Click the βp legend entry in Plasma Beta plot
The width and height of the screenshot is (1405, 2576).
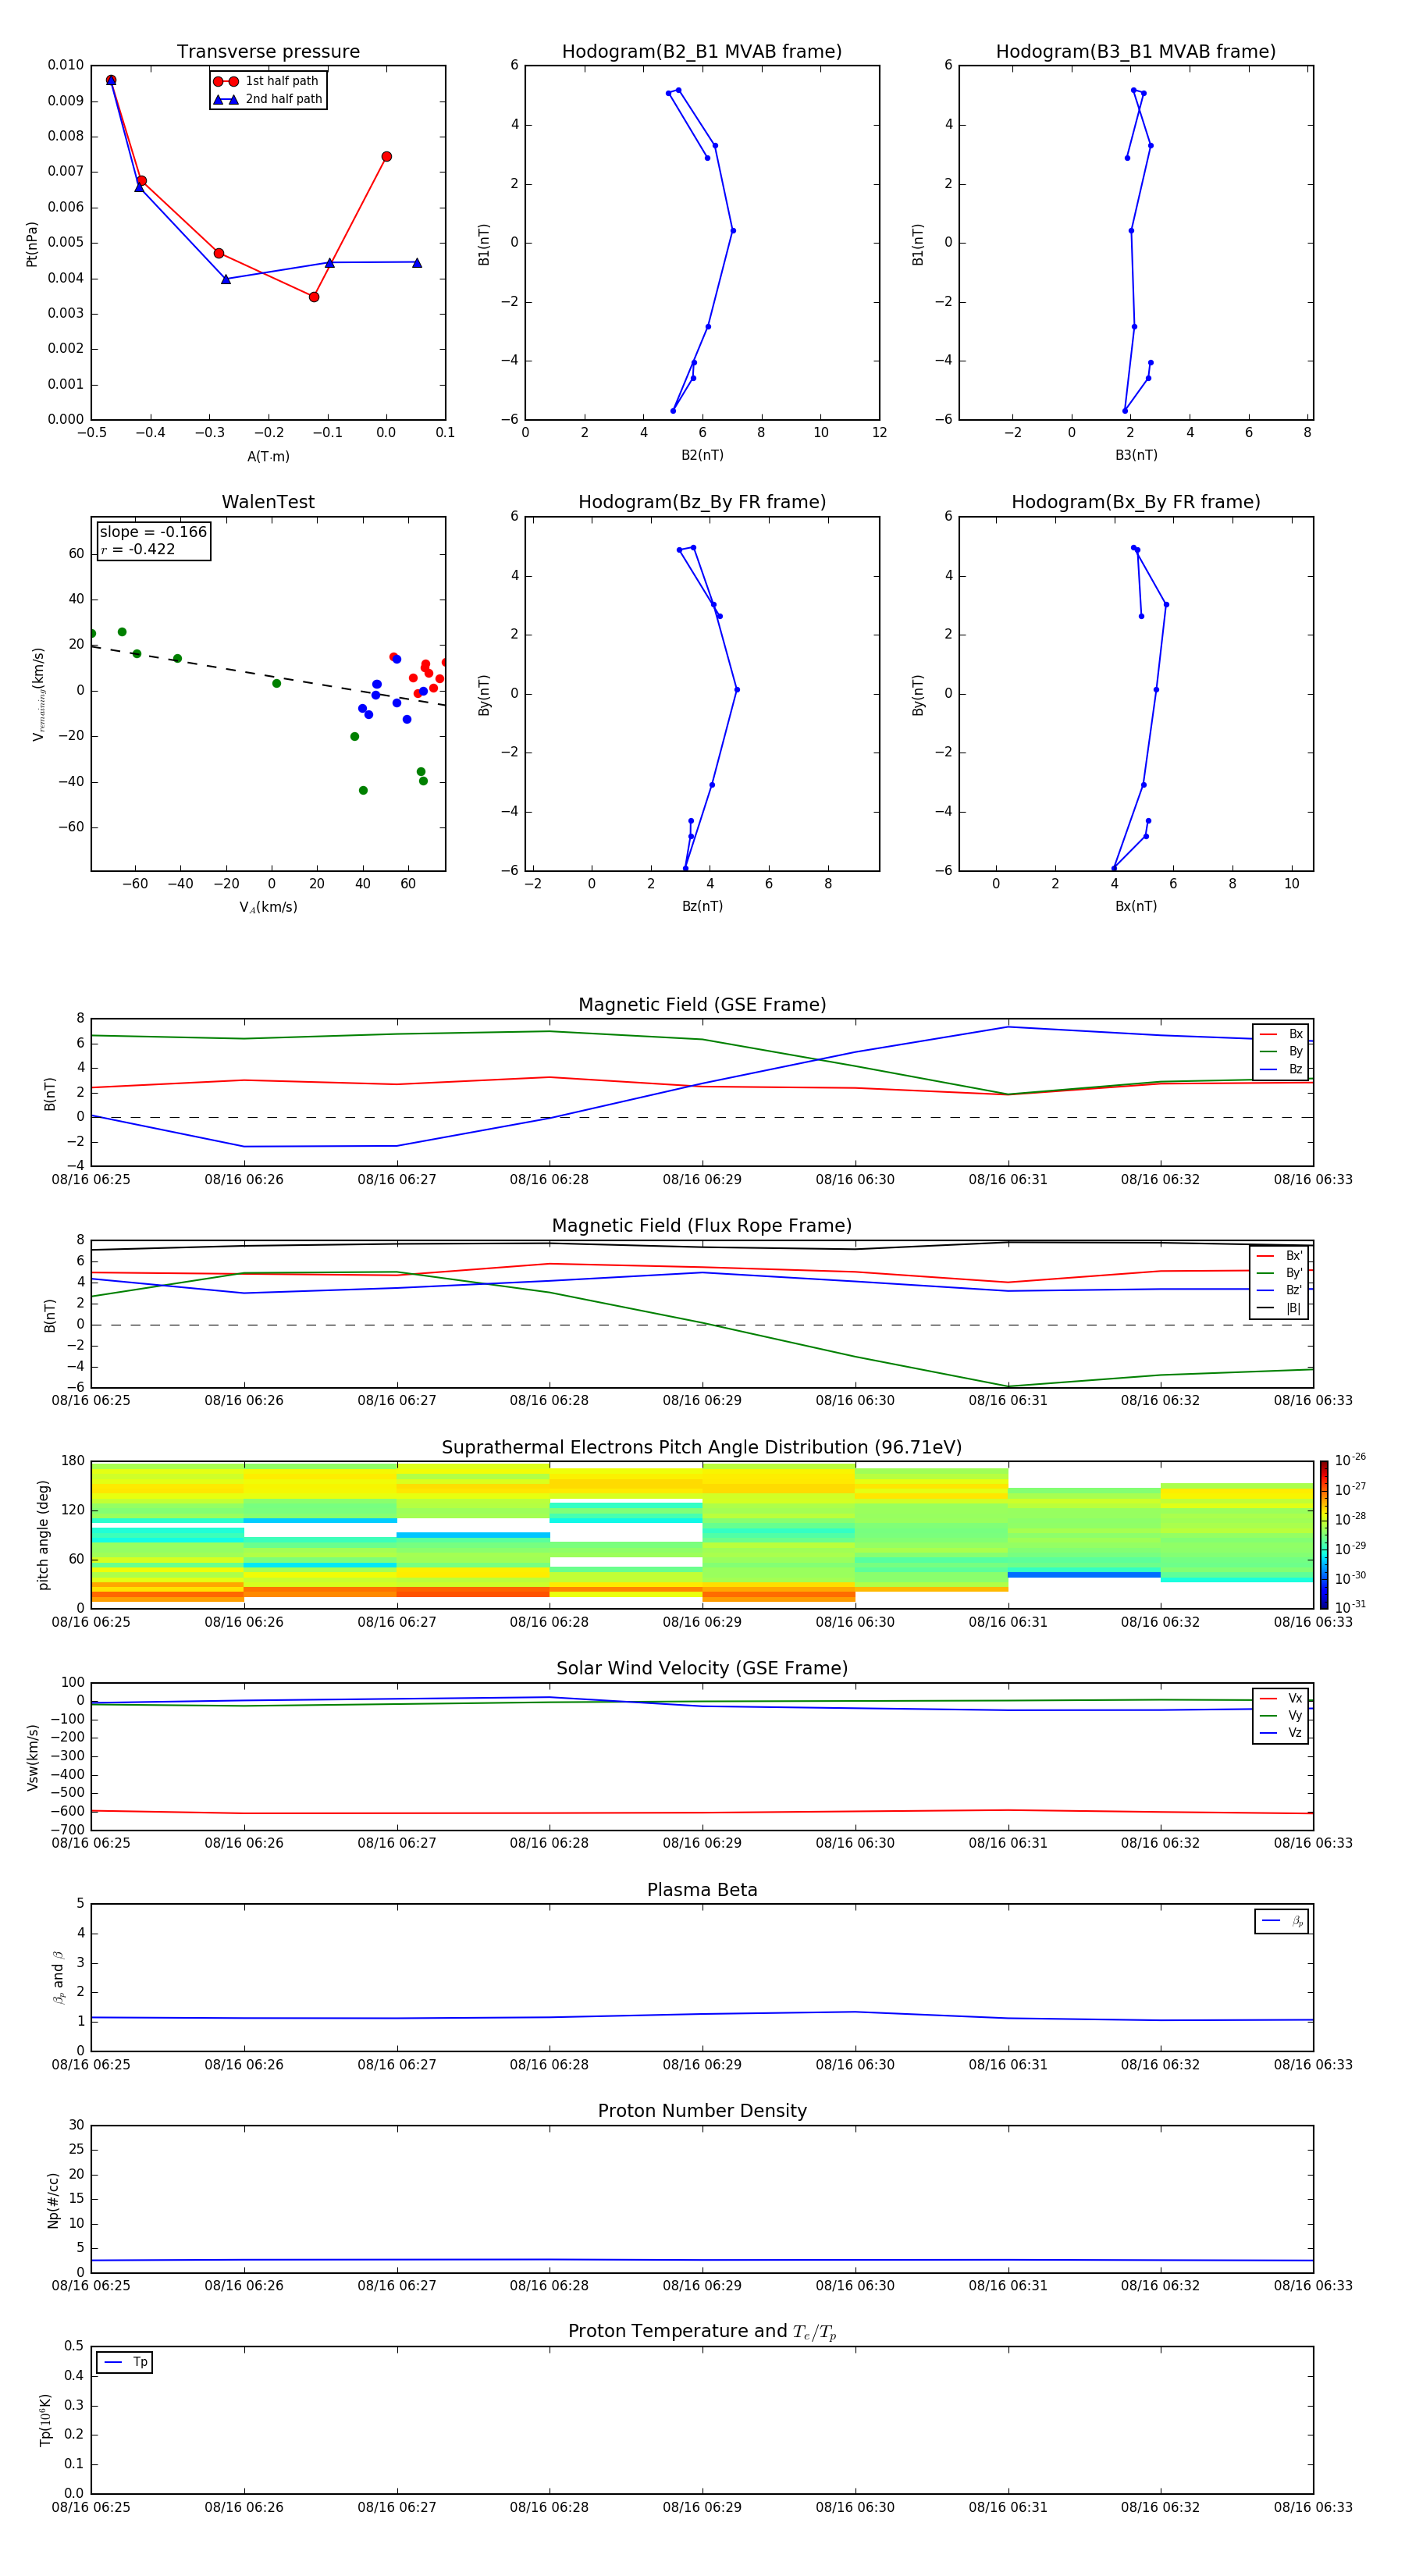pyautogui.click(x=1282, y=1921)
